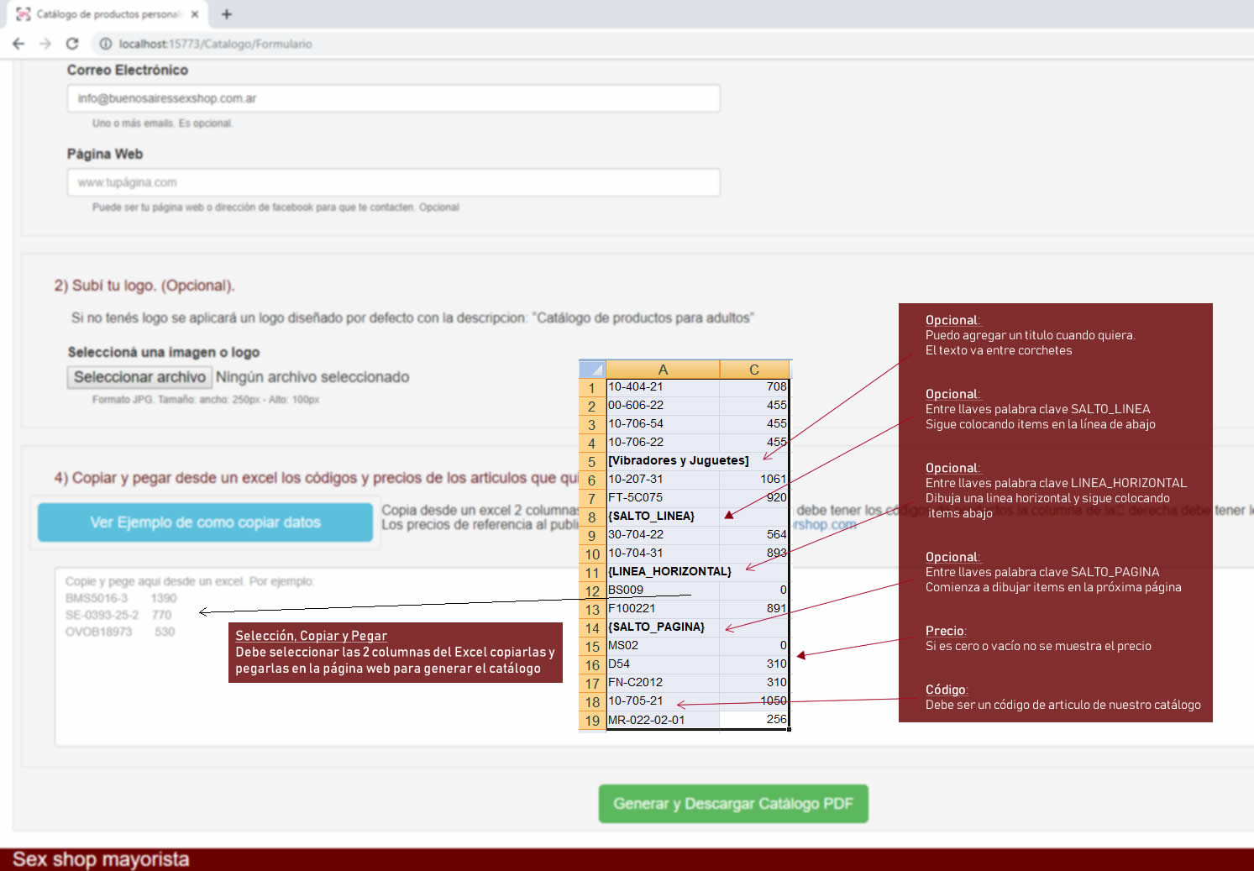Click the Código heading in red panel
This screenshot has width=1254, height=871.
[x=947, y=690]
